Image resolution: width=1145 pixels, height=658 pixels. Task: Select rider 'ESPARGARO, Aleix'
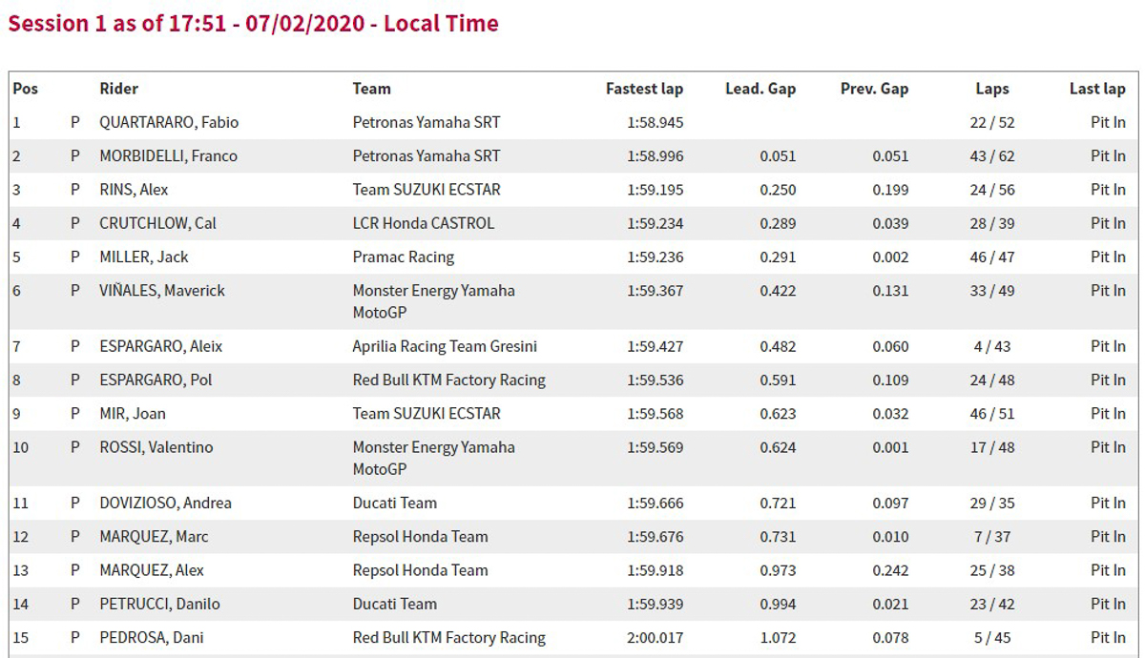click(x=161, y=346)
